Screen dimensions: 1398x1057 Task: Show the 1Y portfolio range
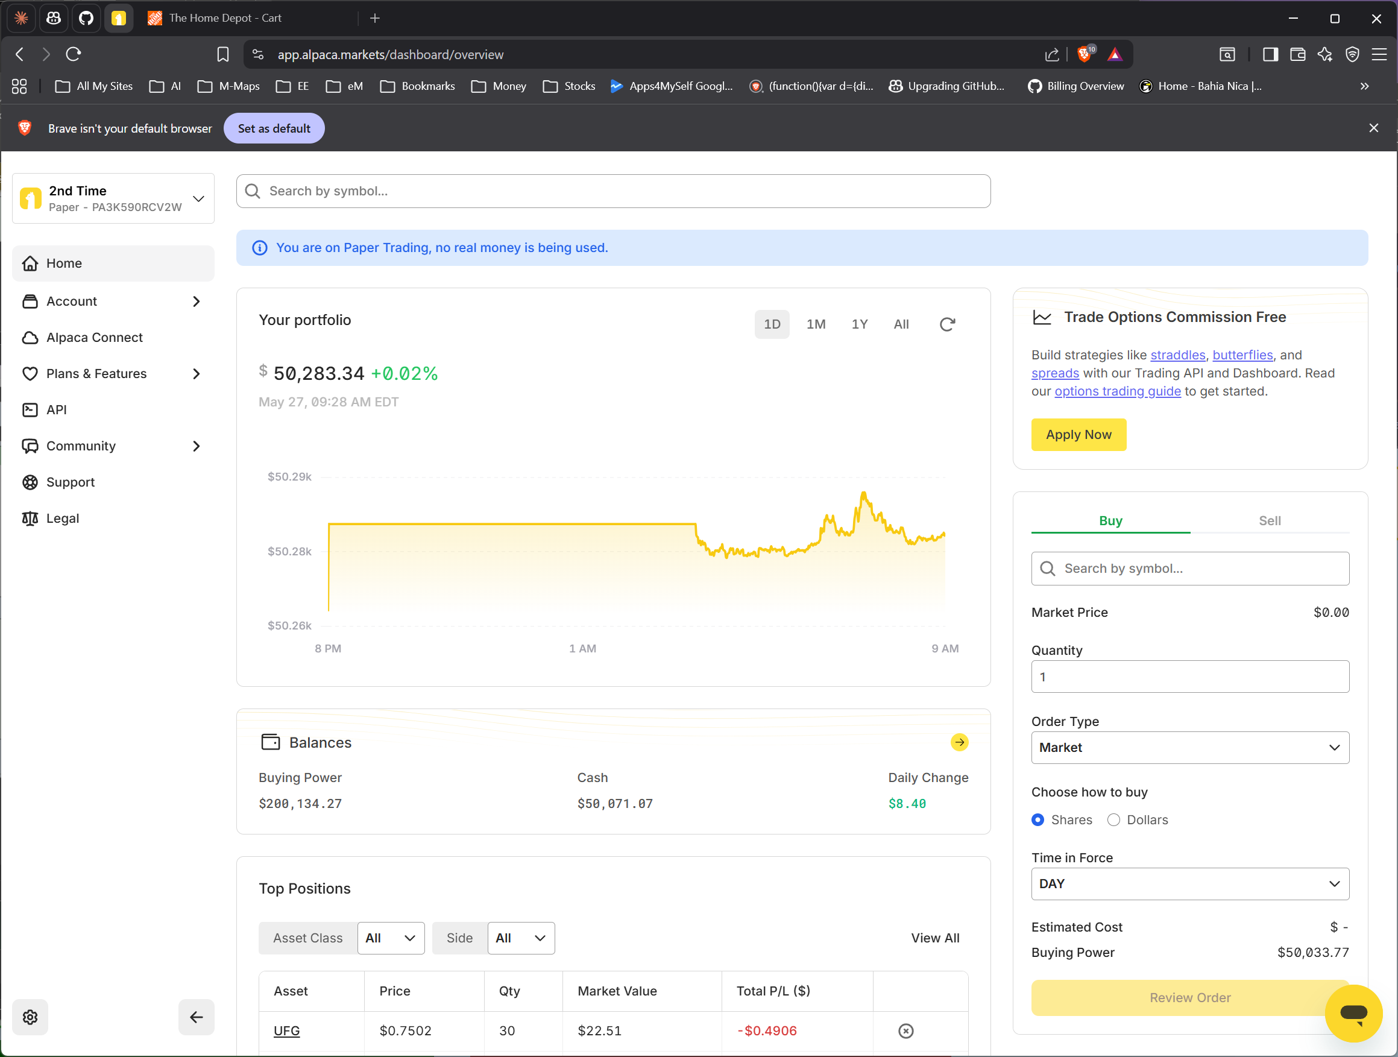(860, 324)
